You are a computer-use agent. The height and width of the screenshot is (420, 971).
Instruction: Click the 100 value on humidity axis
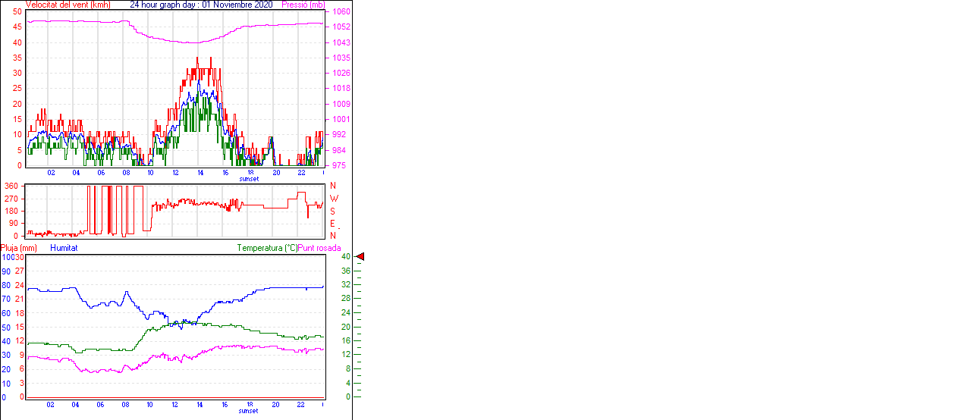coord(8,258)
